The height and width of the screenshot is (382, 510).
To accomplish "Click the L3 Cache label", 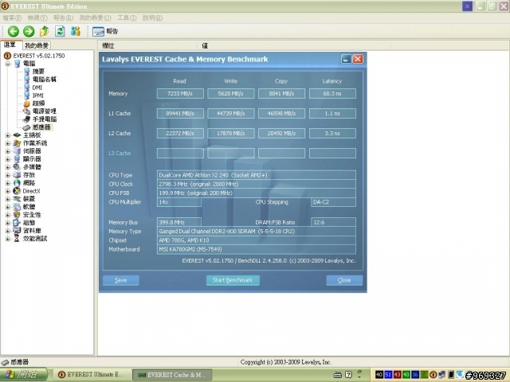I will [120, 154].
